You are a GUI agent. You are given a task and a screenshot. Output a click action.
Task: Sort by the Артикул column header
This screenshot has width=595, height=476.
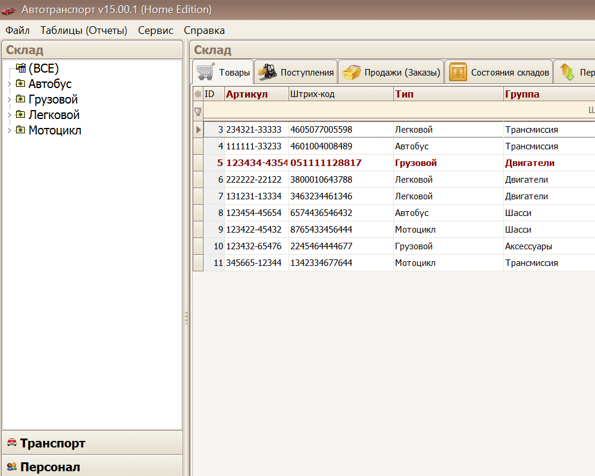(256, 94)
